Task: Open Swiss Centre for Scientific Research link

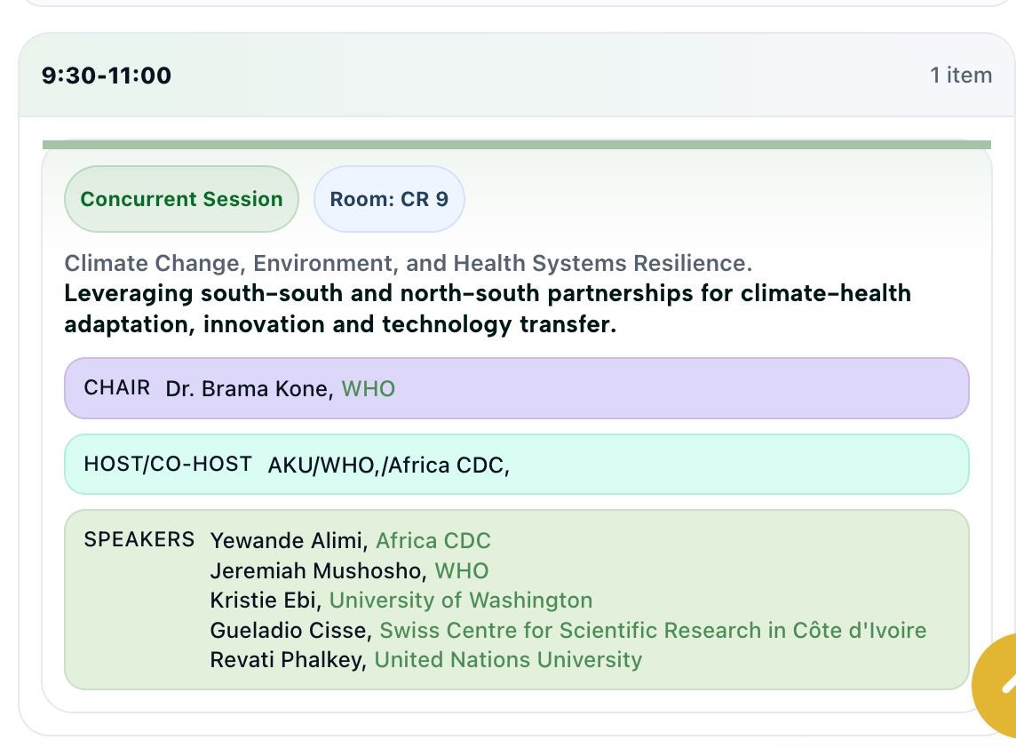Action: click(653, 630)
